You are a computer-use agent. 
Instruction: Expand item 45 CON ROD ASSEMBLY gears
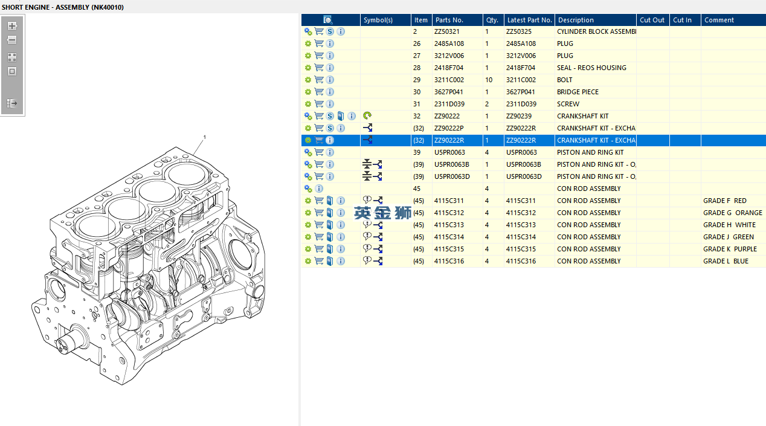[308, 189]
